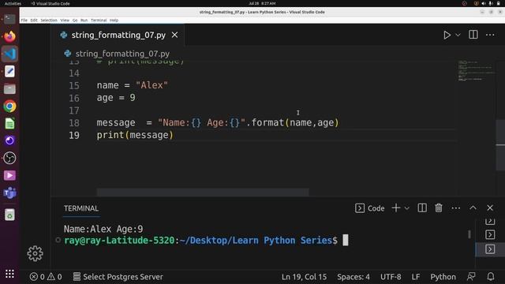Close the terminal panel
The width and height of the screenshot is (505, 284).
[x=490, y=208]
